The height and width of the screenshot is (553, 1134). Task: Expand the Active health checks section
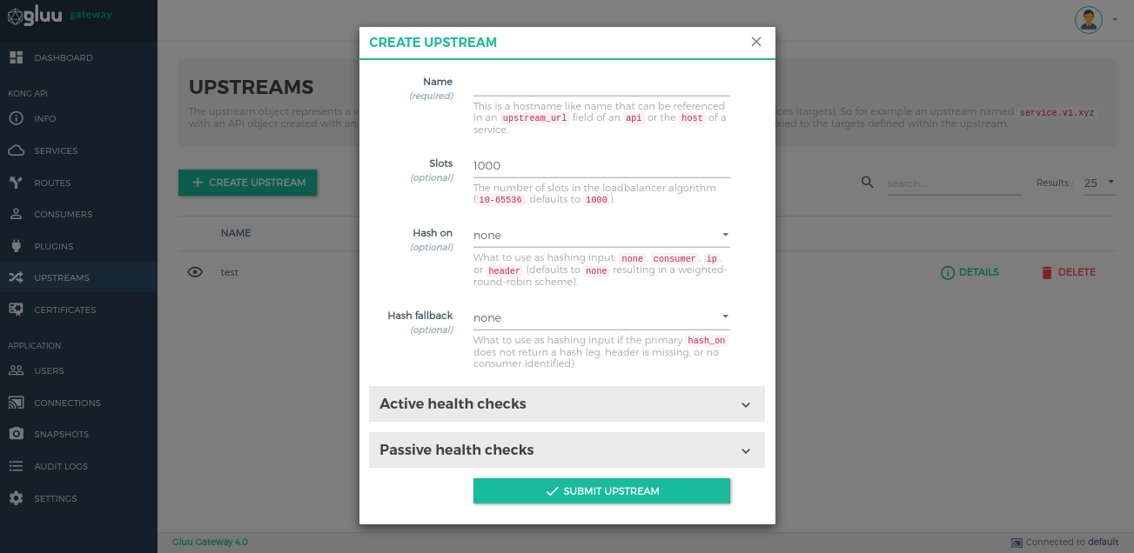tap(567, 404)
